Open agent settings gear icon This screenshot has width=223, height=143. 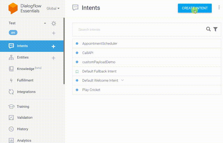(x=54, y=23)
